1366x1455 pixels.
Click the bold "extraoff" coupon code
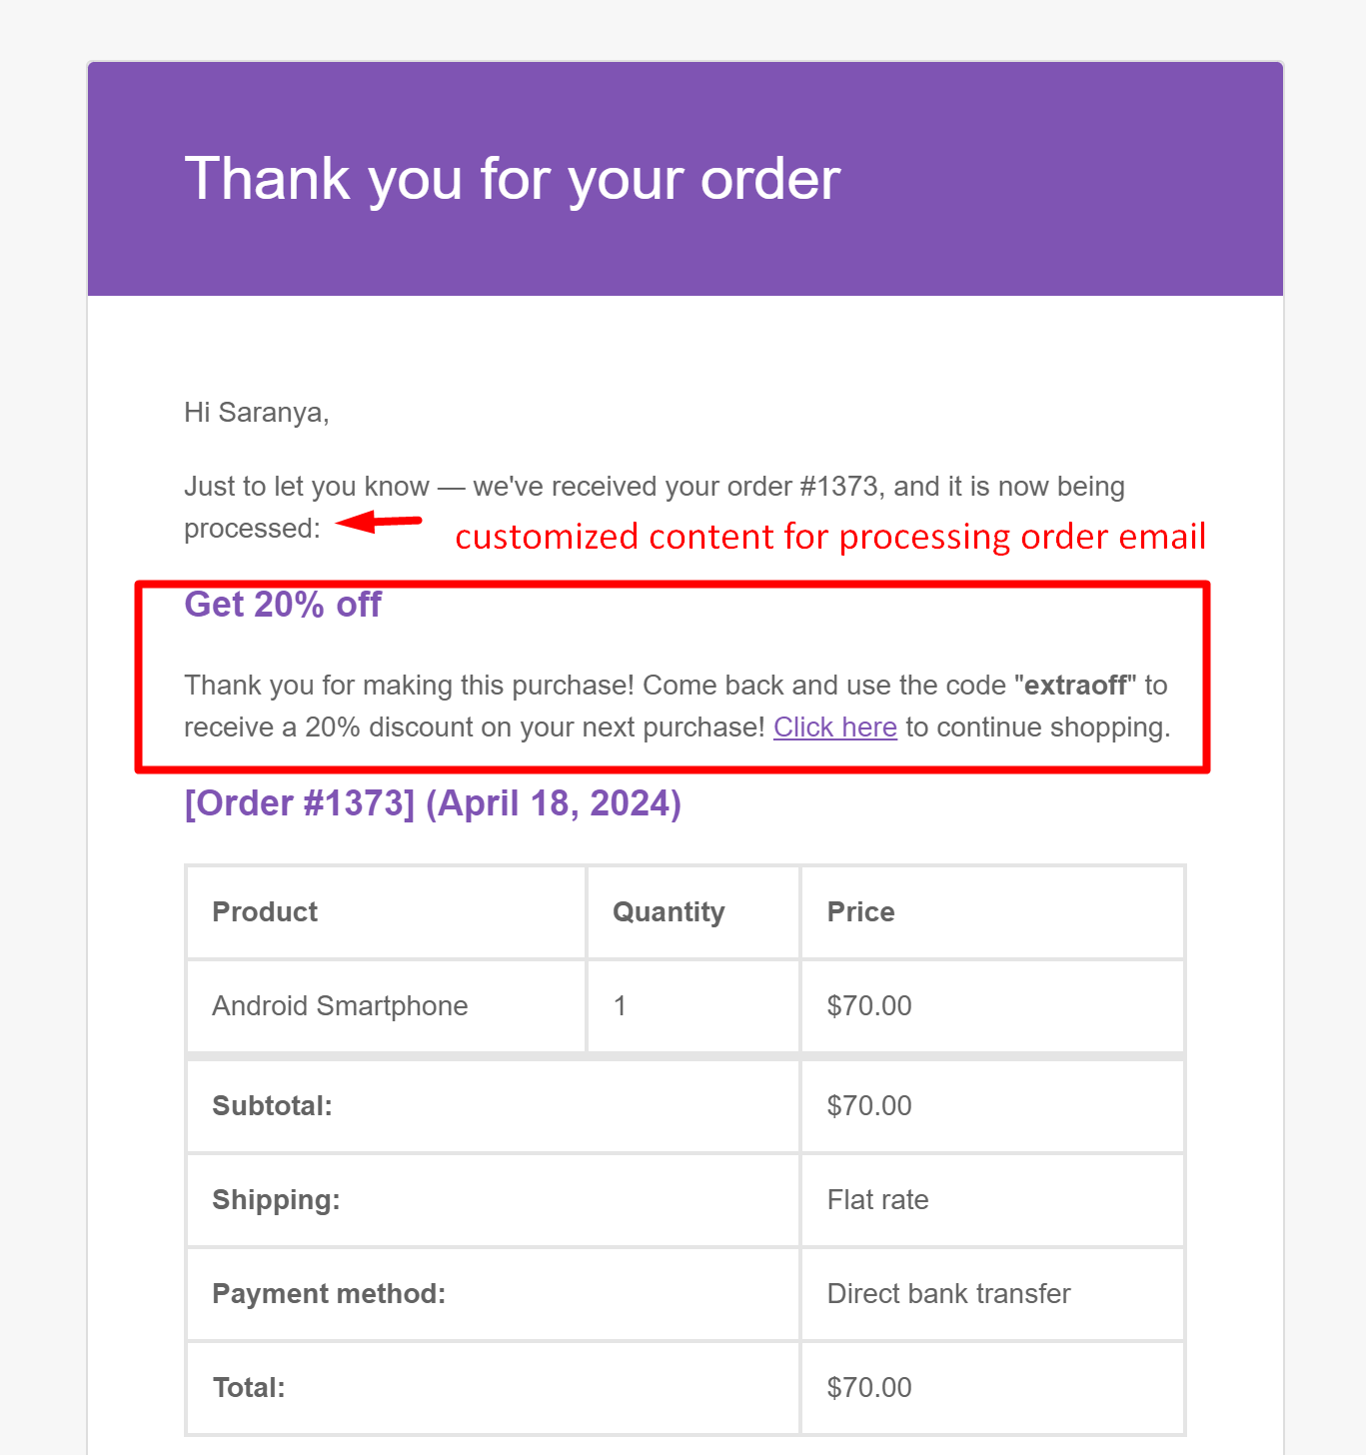[x=1075, y=686]
